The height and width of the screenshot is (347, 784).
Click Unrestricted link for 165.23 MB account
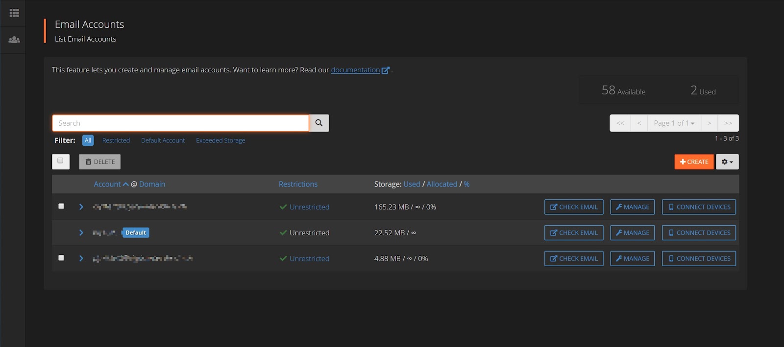point(309,207)
